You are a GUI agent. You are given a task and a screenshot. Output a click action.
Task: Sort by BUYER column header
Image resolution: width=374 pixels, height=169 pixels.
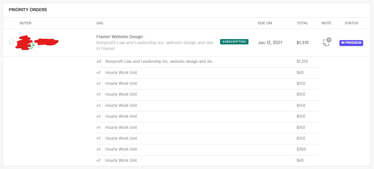[25, 23]
